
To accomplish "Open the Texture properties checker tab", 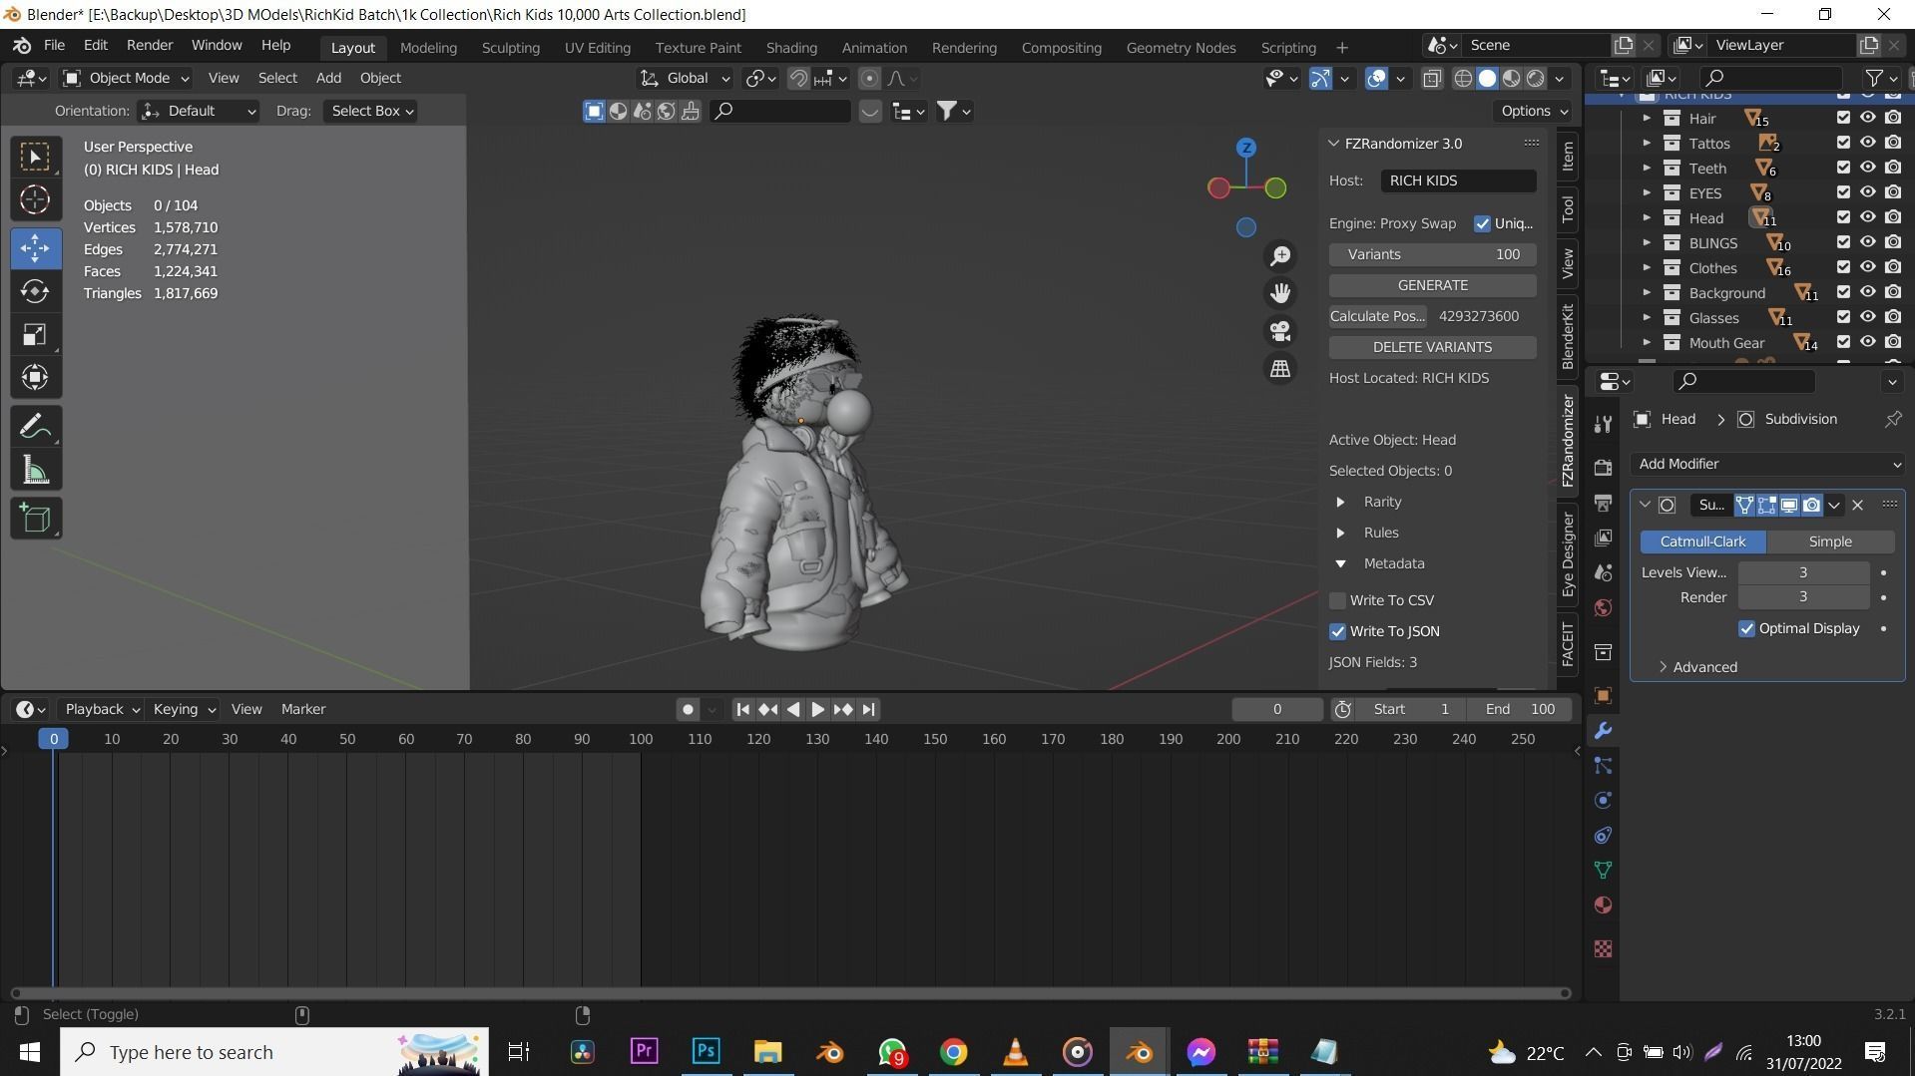I will (x=1603, y=948).
